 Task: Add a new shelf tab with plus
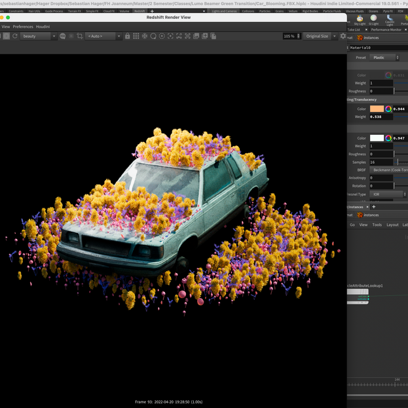(152, 11)
